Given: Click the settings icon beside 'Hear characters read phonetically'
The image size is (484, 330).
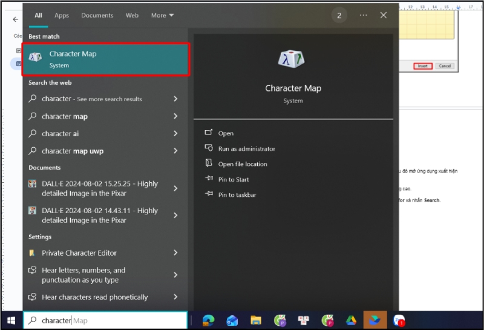Looking at the screenshot, I should 33,297.
